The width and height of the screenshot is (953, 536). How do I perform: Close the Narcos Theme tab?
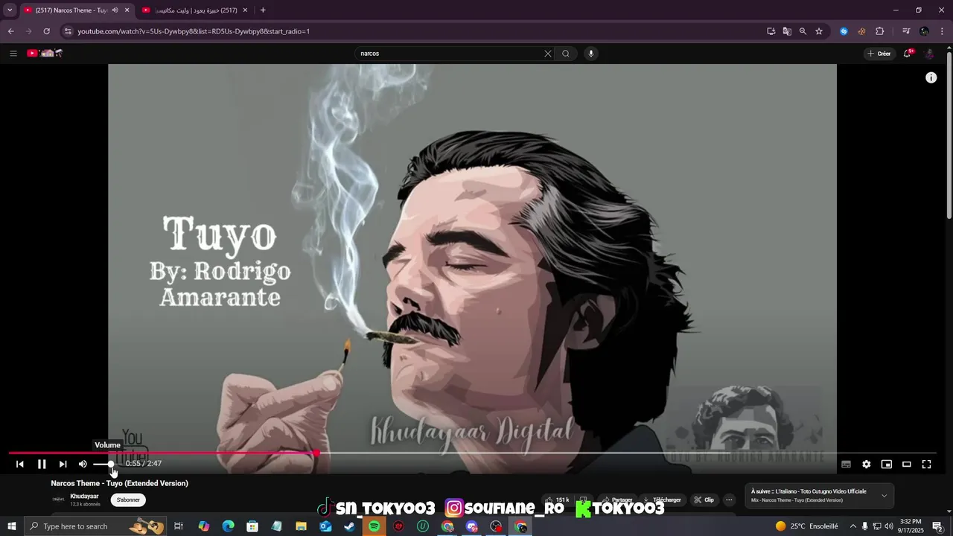[x=127, y=10]
